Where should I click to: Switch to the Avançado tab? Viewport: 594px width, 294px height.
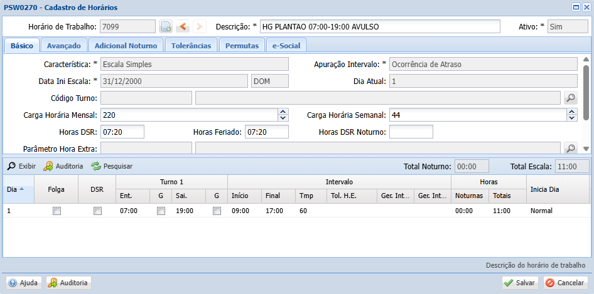tap(63, 46)
